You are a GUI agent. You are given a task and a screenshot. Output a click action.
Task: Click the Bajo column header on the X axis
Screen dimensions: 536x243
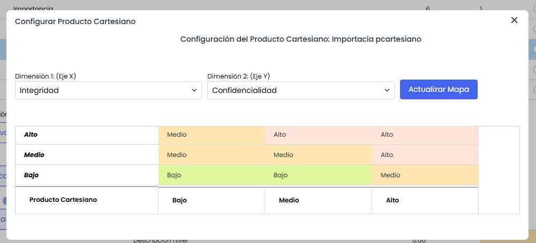pos(180,200)
